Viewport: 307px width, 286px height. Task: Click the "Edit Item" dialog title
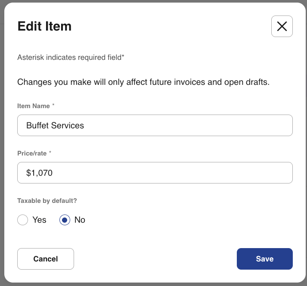tap(44, 26)
